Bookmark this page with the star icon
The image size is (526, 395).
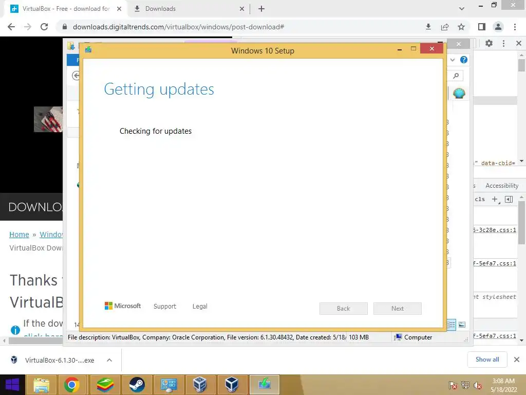(x=461, y=27)
